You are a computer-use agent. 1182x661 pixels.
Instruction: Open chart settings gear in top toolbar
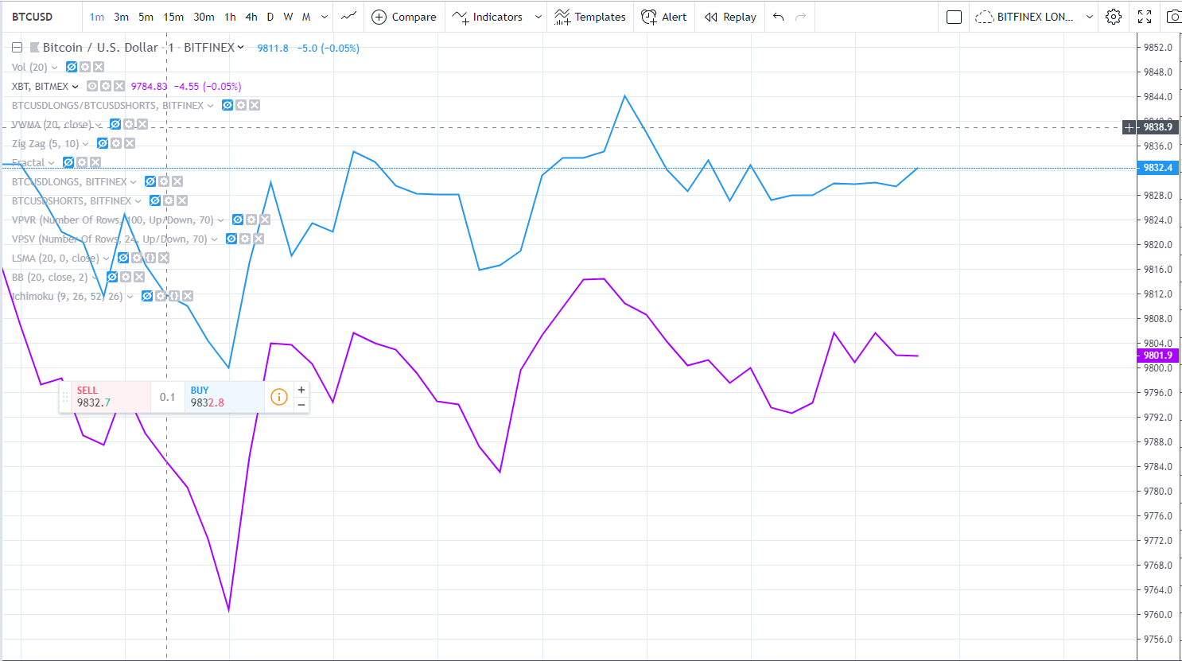pos(1114,17)
